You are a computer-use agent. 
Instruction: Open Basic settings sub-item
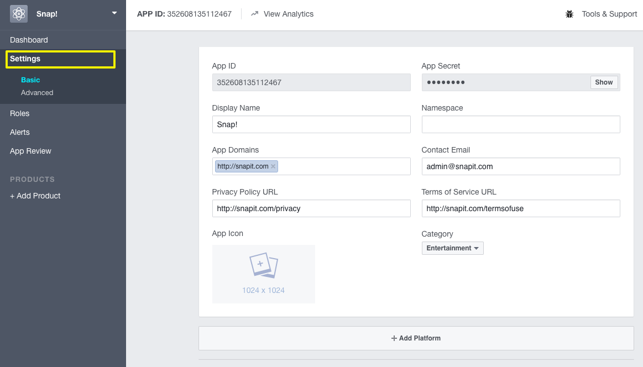[30, 80]
